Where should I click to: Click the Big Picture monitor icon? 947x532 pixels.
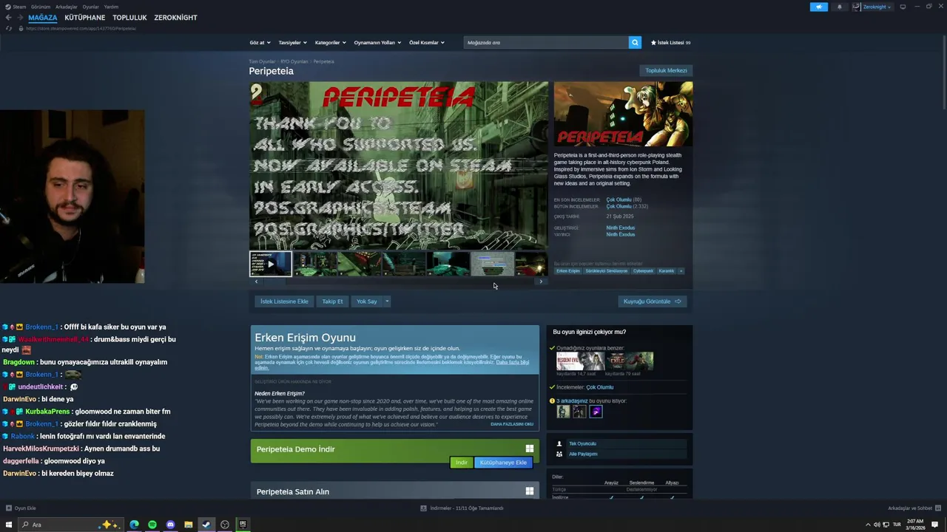click(903, 7)
